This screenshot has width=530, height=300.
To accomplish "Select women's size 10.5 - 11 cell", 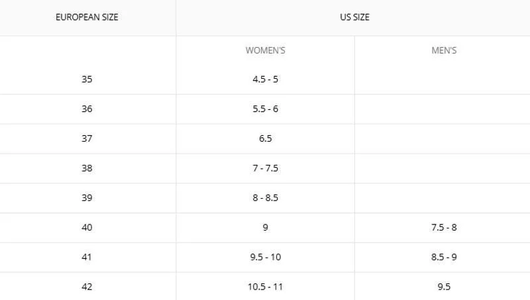I will tap(266, 287).
